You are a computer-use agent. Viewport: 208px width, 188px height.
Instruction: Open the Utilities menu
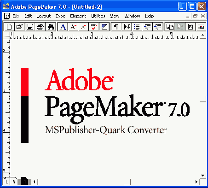pyautogui.click(x=98, y=16)
